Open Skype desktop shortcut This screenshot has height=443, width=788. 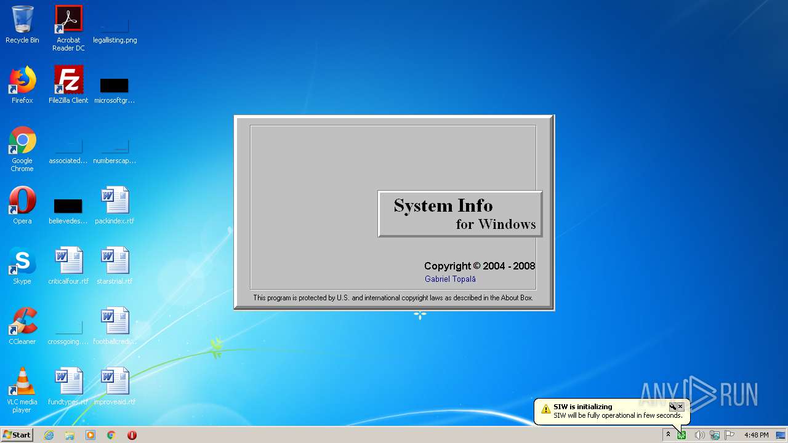tap(22, 266)
